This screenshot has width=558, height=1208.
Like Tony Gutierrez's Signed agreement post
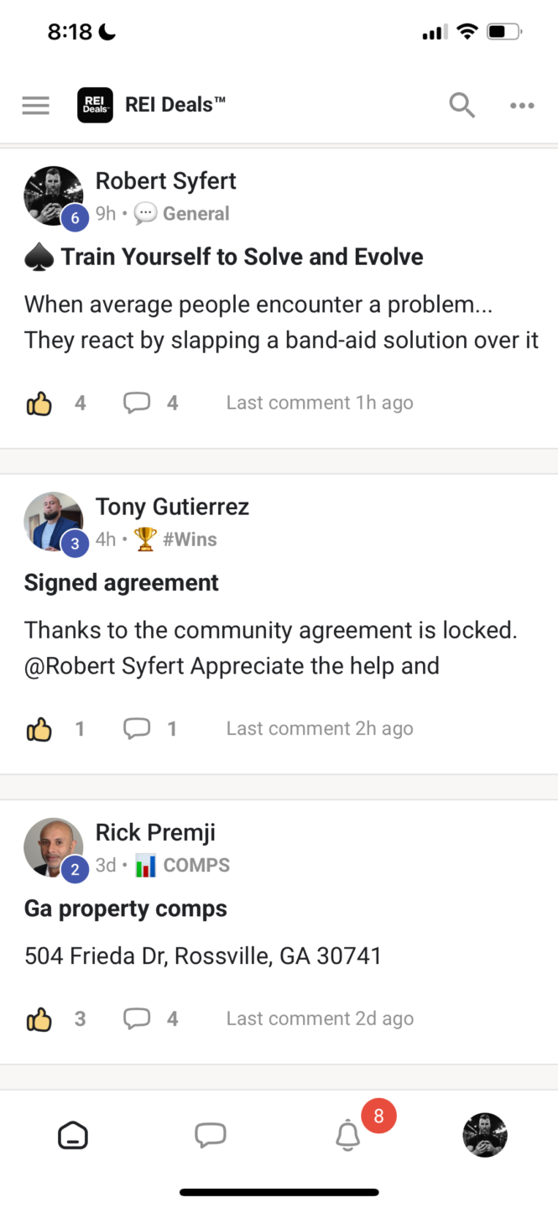point(39,730)
